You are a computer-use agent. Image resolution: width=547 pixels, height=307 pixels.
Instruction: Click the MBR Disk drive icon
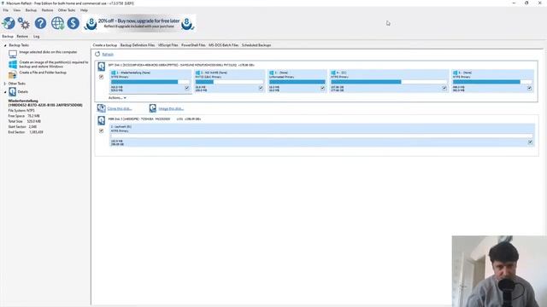coord(101,120)
